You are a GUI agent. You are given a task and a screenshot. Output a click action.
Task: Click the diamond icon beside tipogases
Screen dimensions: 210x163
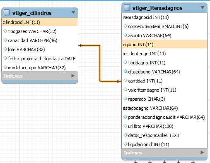(5, 31)
